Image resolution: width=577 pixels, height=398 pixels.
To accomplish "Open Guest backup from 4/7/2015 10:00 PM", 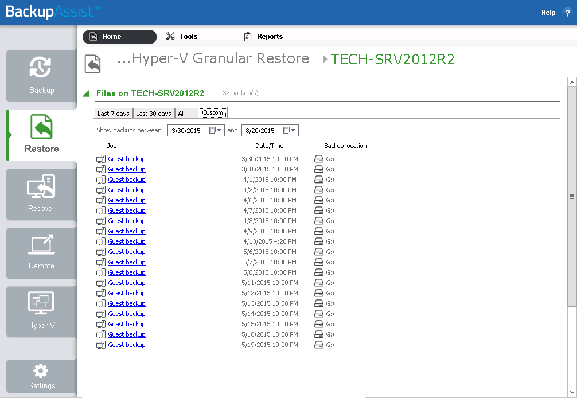I will (127, 210).
